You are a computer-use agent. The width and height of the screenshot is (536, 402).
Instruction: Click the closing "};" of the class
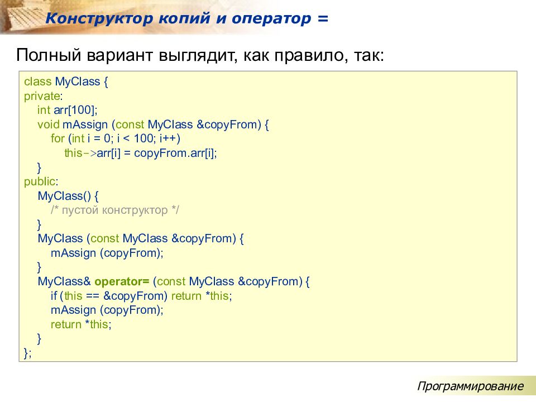[28, 353]
